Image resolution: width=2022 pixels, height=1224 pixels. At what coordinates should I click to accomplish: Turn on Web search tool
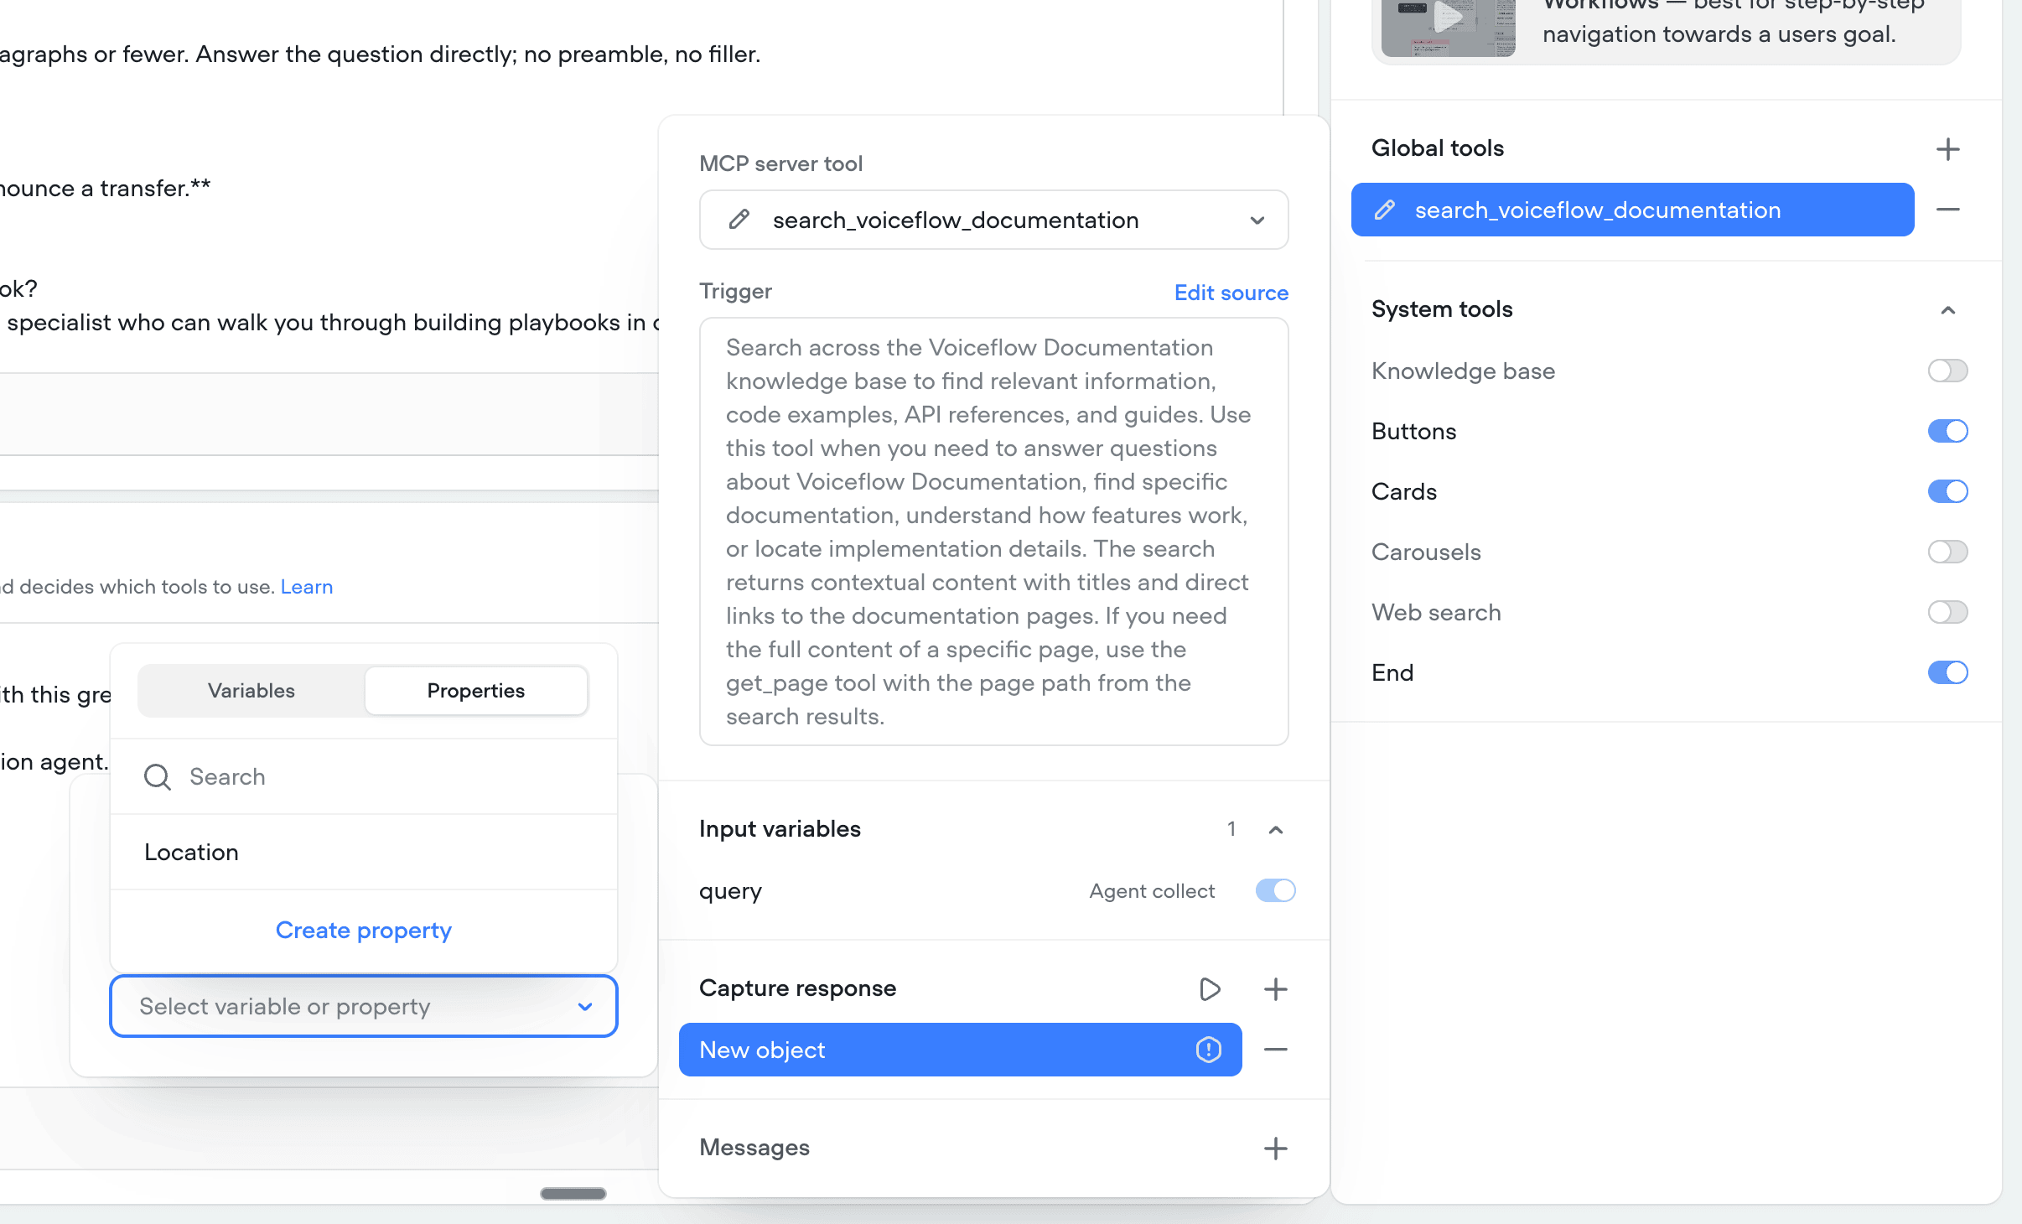(1947, 612)
